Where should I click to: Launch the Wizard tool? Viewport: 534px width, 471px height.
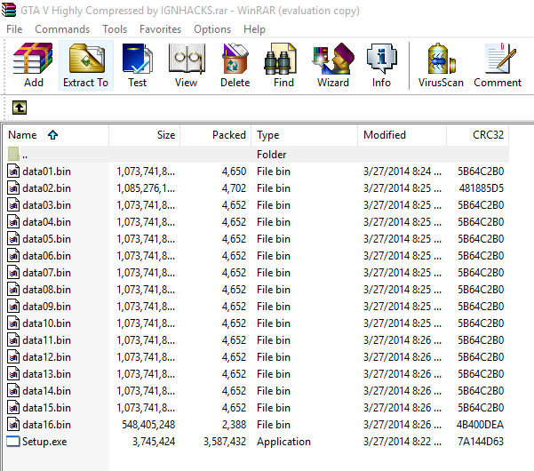pos(333,65)
